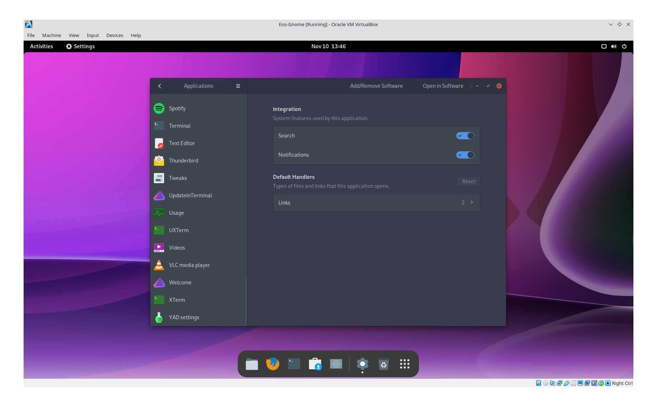Open the Terminal icon entry in sidebar
Image resolution: width=657 pixels, height=415 pixels.
coord(159,126)
